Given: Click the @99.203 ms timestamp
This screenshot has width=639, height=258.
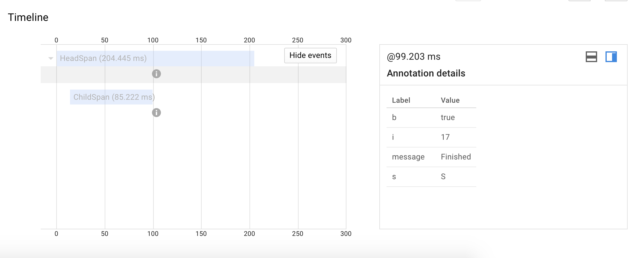Looking at the screenshot, I should (414, 57).
